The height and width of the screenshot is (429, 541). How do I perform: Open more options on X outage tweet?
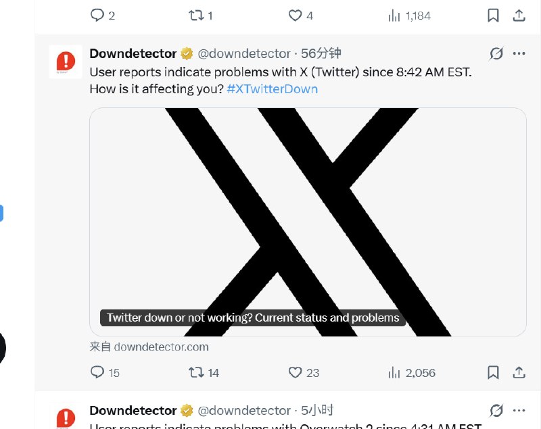click(519, 53)
